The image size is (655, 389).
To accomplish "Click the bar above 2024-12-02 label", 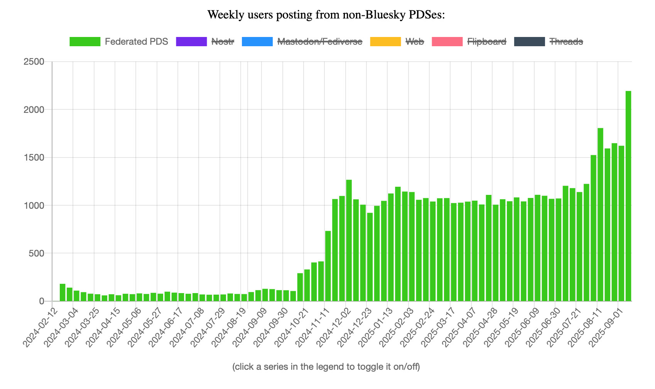I will (349, 240).
